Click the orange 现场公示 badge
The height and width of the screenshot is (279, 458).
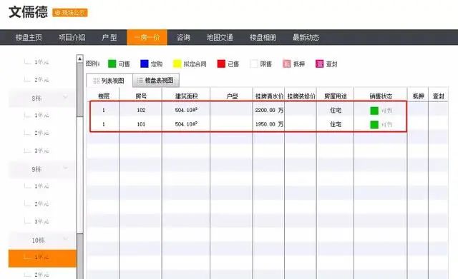click(x=70, y=13)
